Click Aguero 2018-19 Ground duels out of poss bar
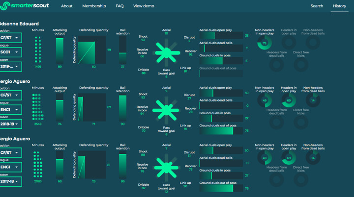 pyautogui.click(x=221, y=131)
